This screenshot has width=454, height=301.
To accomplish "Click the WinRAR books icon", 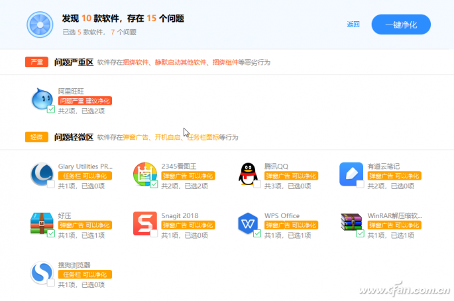I will (351, 222).
